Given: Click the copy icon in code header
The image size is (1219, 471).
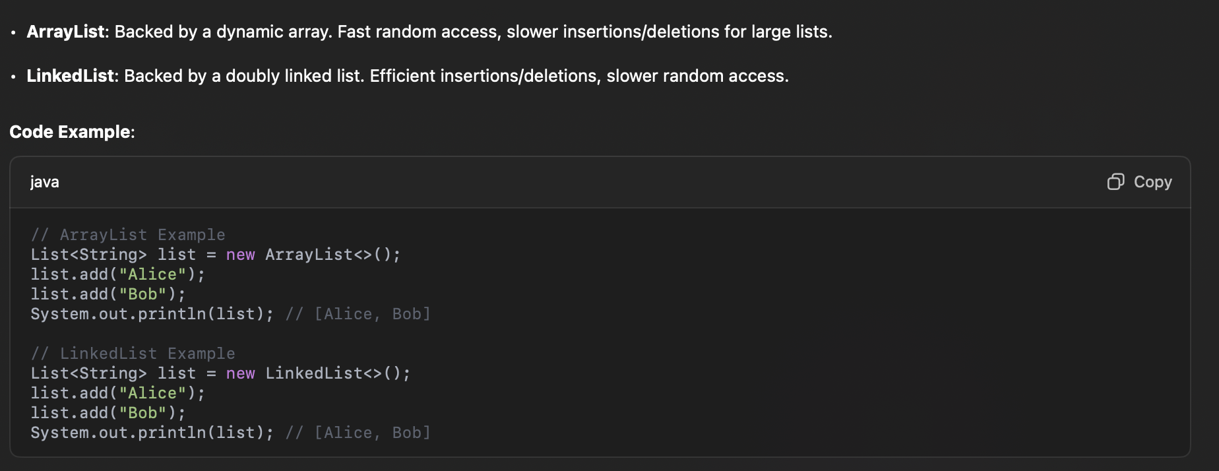Looking at the screenshot, I should pyautogui.click(x=1115, y=182).
